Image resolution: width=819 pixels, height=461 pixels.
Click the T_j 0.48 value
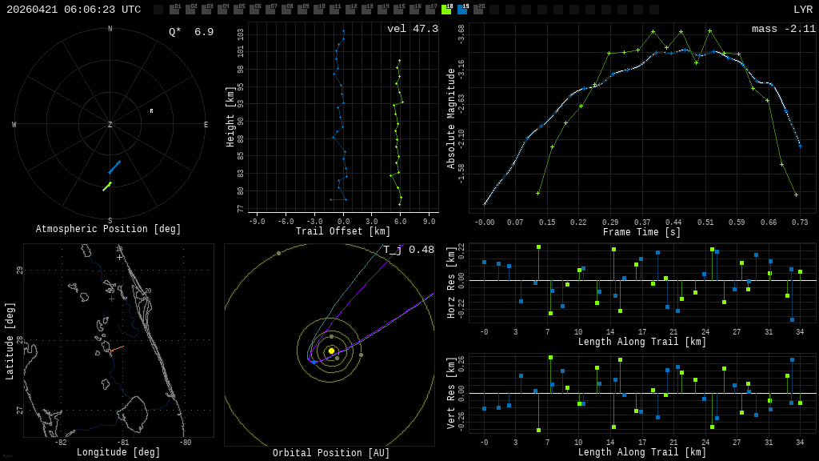pyautogui.click(x=409, y=250)
